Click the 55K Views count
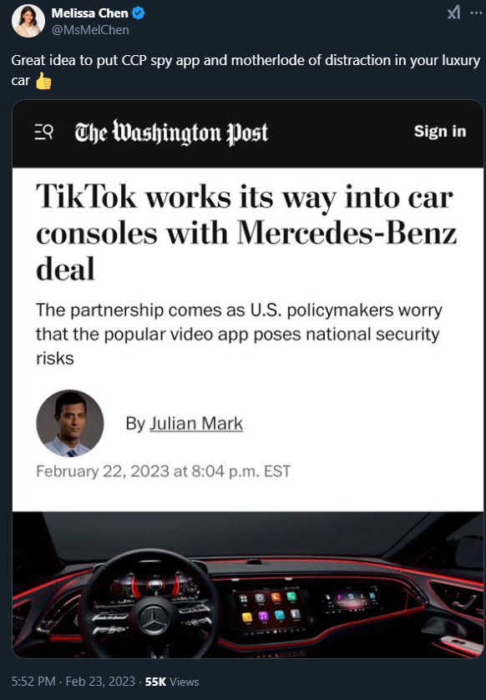Viewport: 486px width, 700px height. 172,682
